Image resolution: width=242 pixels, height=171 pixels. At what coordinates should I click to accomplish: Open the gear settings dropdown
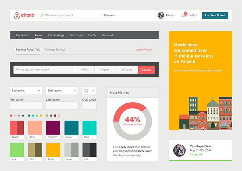(x=89, y=91)
